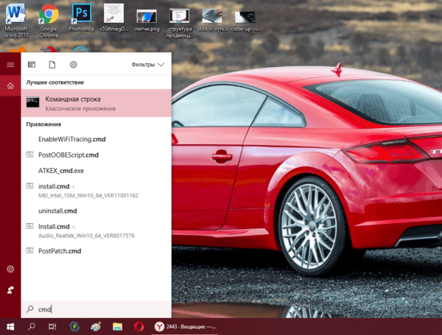442x335 pixels.
Task: Click the taskbar search magnifier
Action: click(x=32, y=327)
